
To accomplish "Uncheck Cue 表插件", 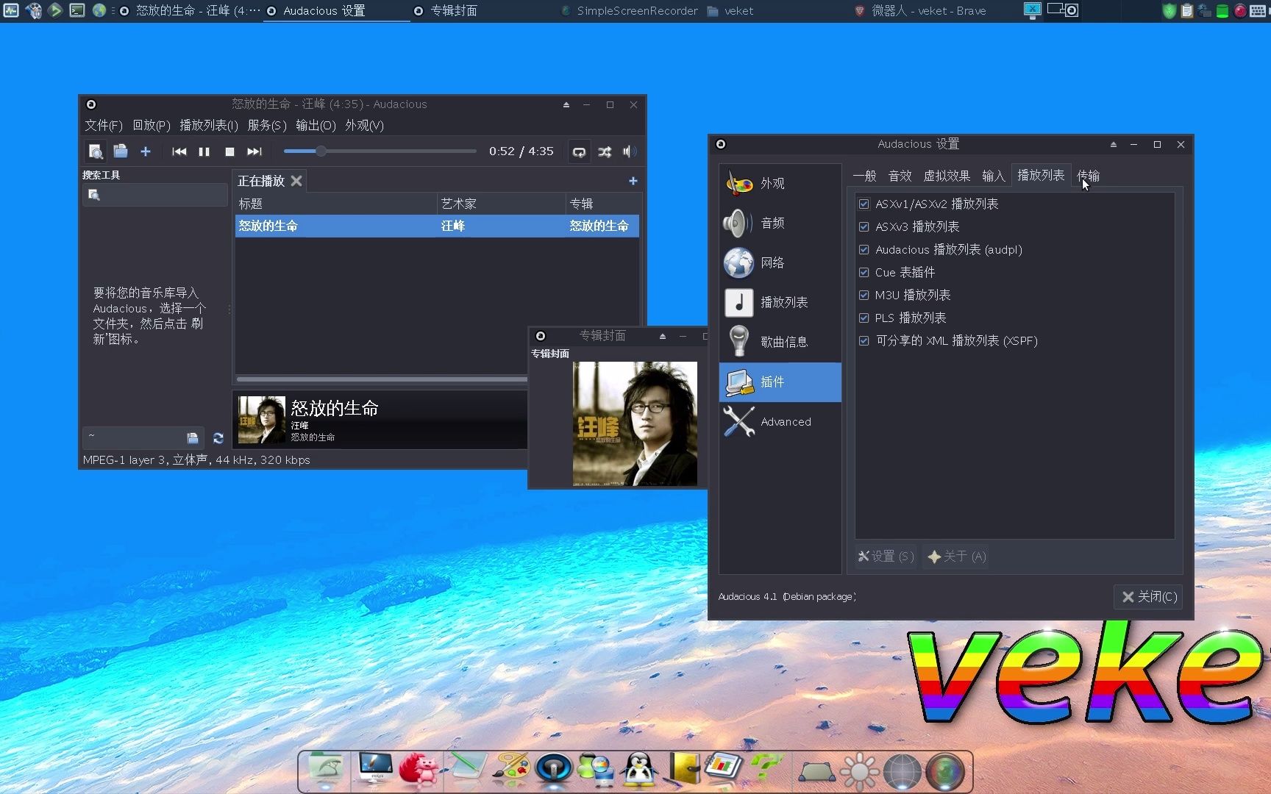I will (864, 272).
